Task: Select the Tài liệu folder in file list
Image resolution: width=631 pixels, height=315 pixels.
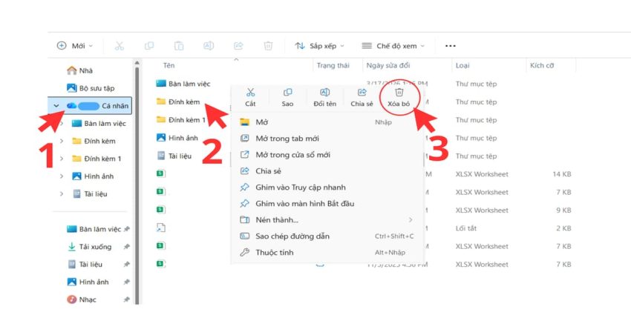Action: [174, 156]
